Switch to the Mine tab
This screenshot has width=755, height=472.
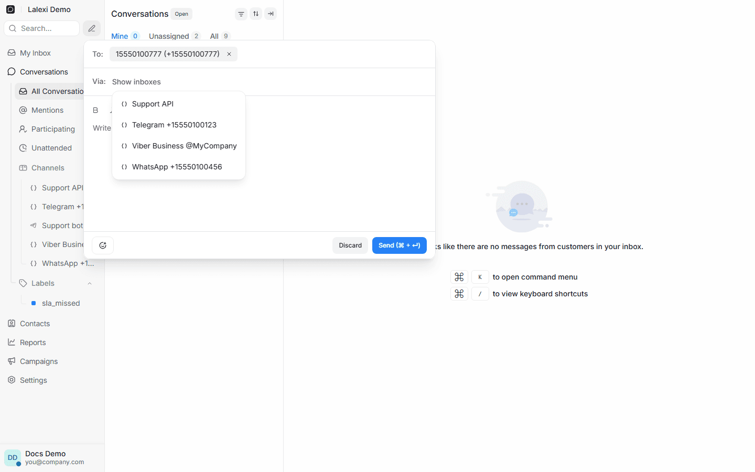point(125,36)
